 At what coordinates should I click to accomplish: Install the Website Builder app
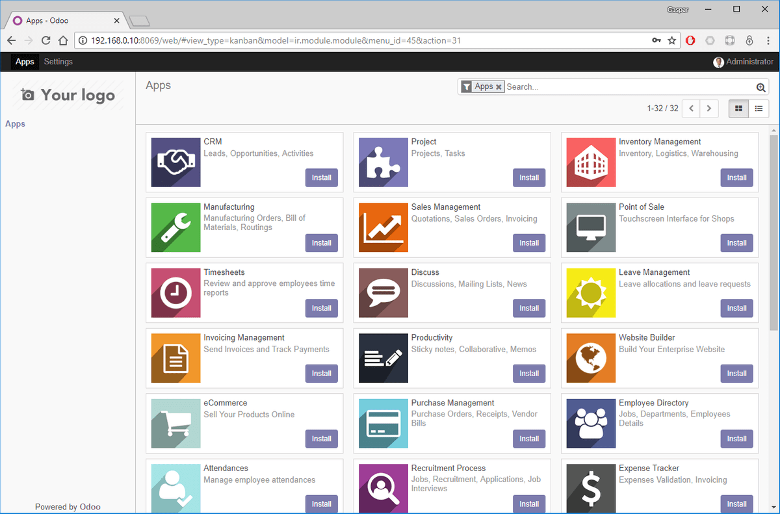tap(737, 374)
